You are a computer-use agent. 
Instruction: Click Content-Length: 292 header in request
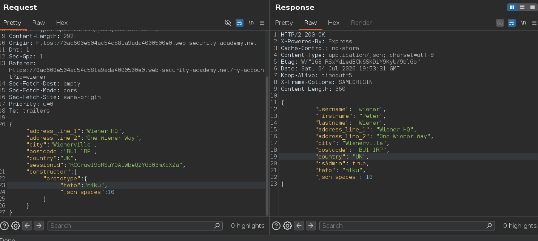point(41,36)
